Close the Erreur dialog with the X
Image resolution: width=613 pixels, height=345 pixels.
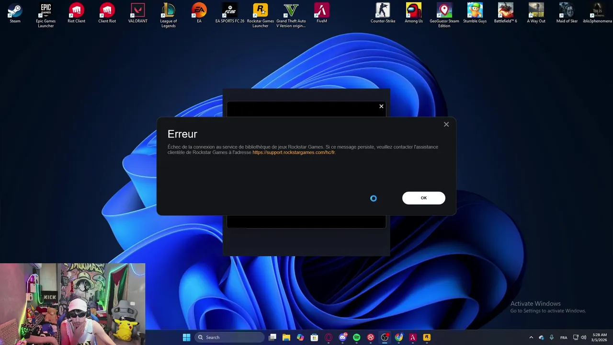[446, 125]
